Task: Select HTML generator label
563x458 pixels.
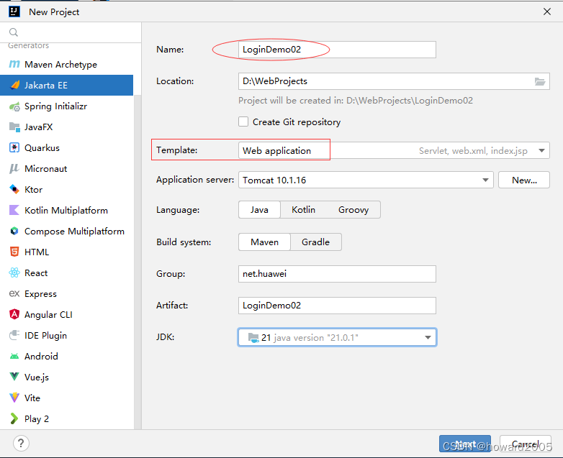Action: point(37,252)
